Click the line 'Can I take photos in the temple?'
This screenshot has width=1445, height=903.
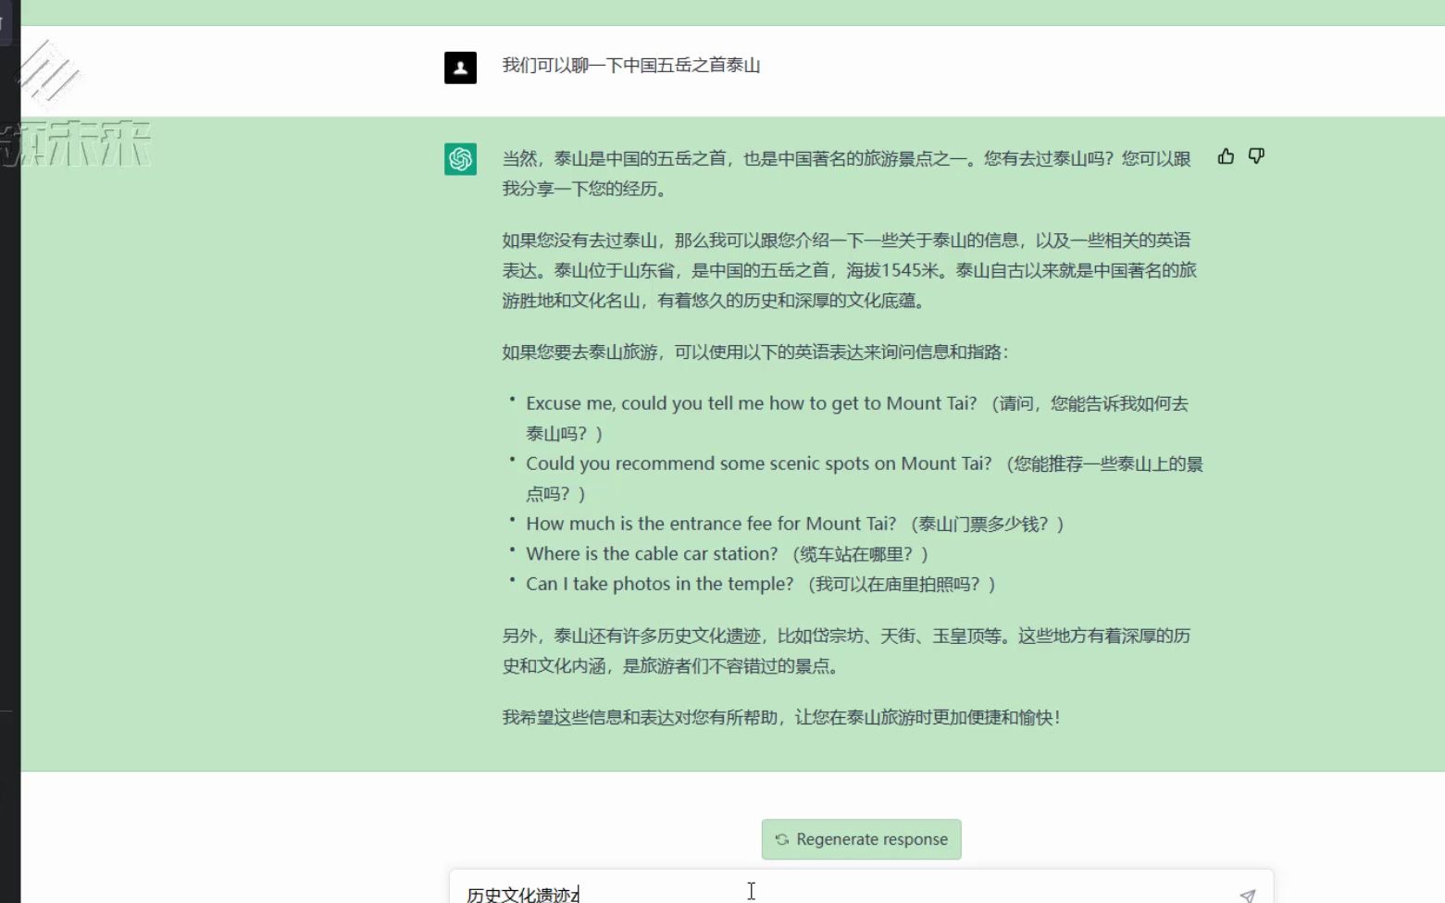click(660, 584)
